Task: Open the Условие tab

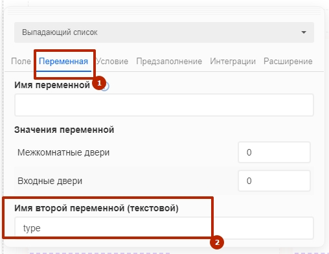Action: 112,62
